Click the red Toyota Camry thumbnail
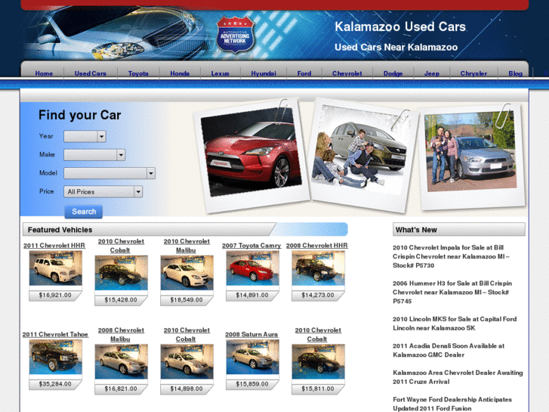 tap(252, 268)
